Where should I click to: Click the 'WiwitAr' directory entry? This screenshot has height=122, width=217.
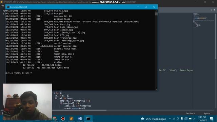click(x=58, y=62)
